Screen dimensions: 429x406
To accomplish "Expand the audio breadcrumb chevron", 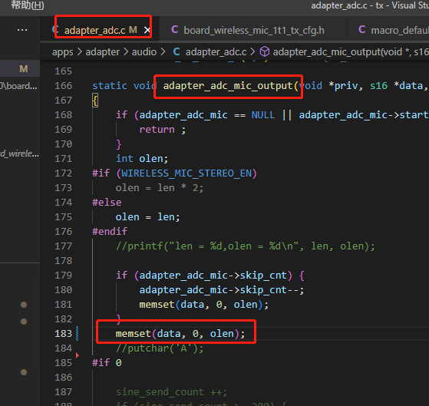I will pos(163,51).
